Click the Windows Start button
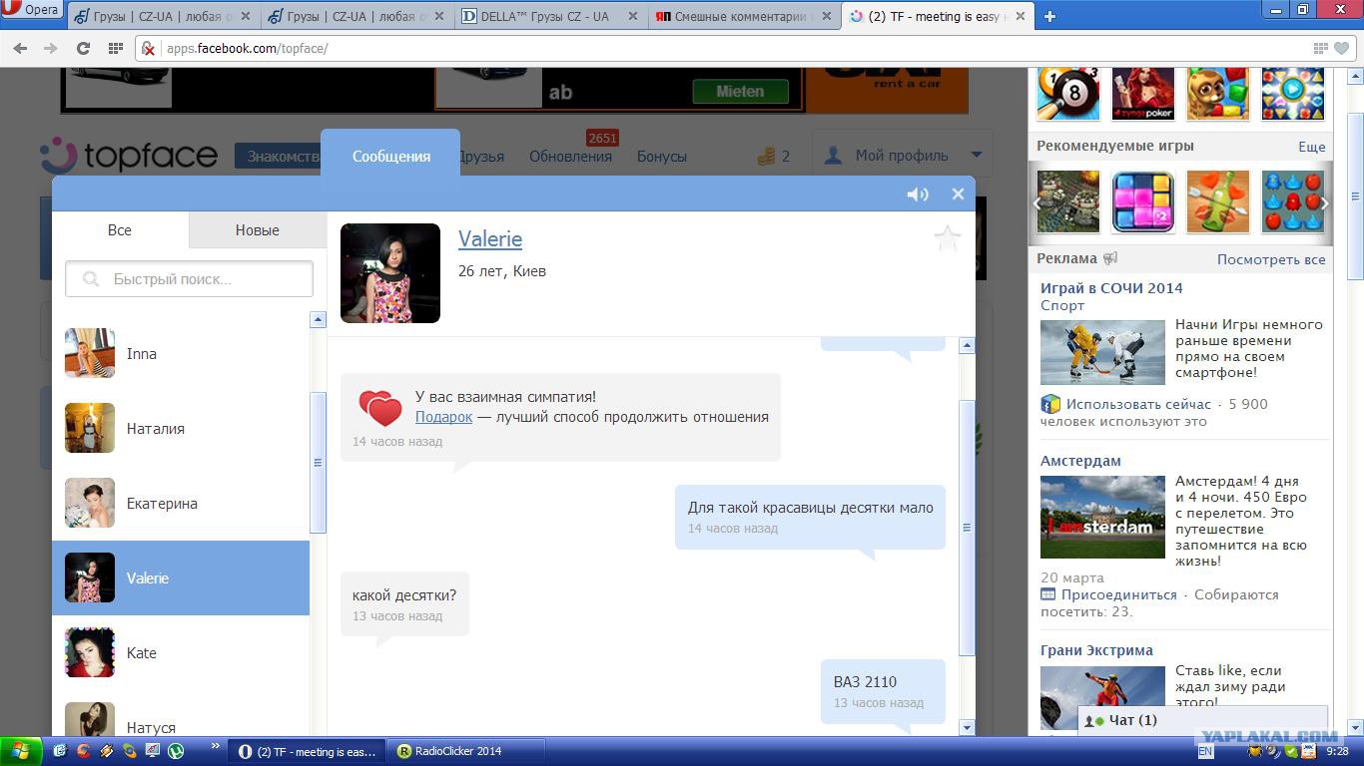Image resolution: width=1364 pixels, height=766 pixels. tap(21, 751)
